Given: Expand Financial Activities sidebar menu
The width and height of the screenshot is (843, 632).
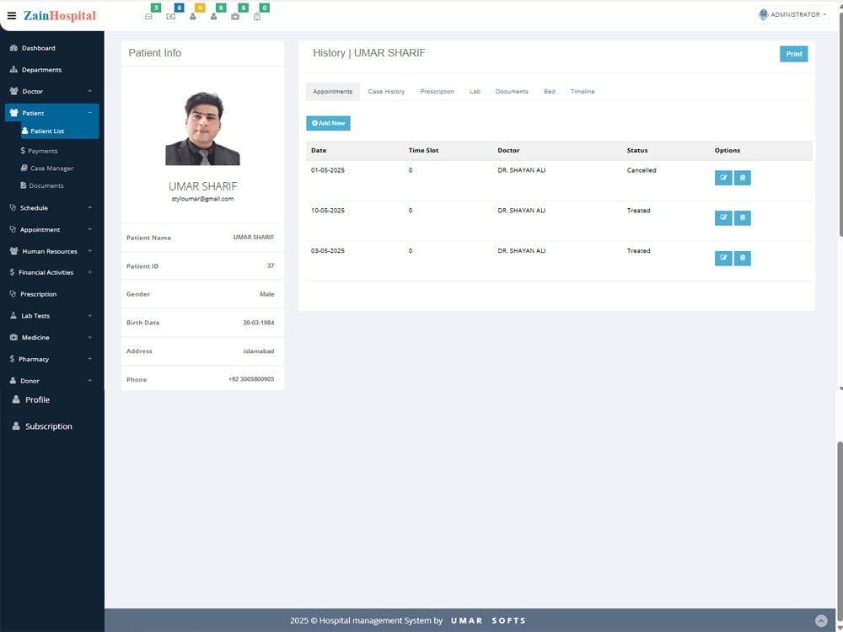Looking at the screenshot, I should click(x=51, y=272).
